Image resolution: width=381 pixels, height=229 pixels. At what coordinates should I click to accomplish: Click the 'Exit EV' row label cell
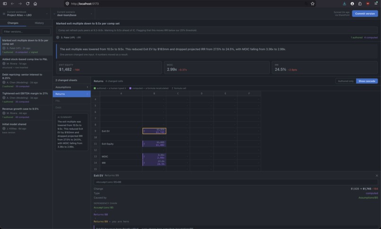[x=121, y=131]
